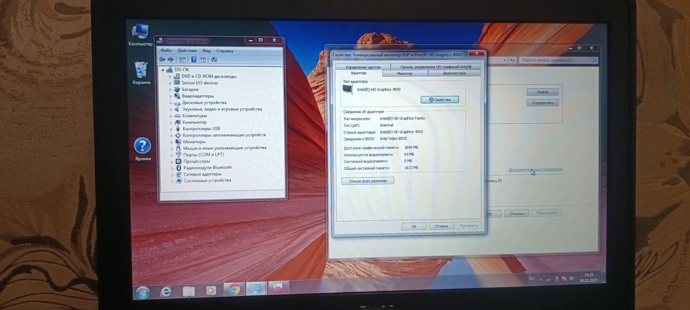
Task: Click the control panel search field
Action: (558, 60)
